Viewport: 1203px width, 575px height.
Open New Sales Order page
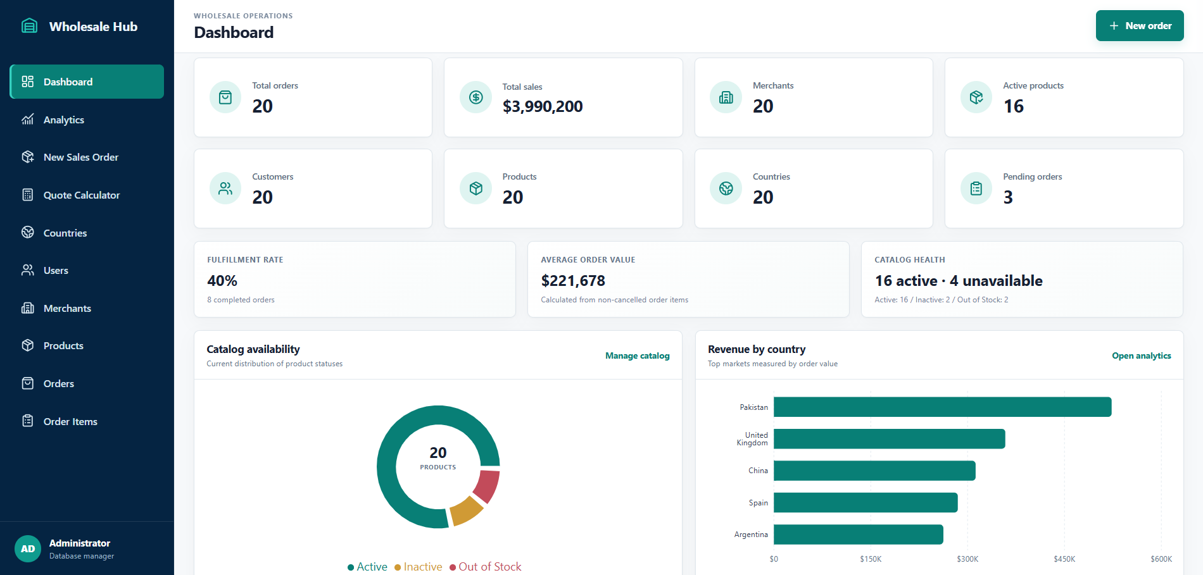tap(87, 157)
